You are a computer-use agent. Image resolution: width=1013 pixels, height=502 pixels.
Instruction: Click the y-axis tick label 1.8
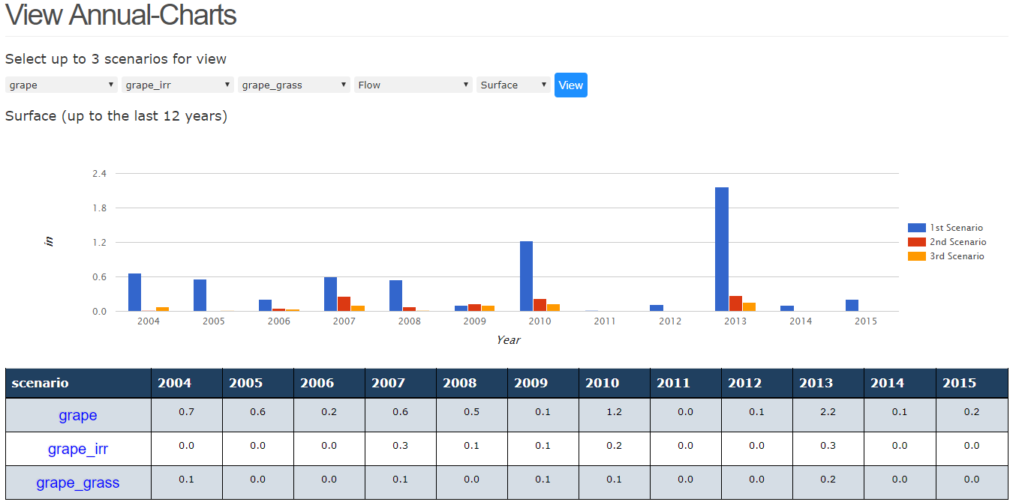99,208
